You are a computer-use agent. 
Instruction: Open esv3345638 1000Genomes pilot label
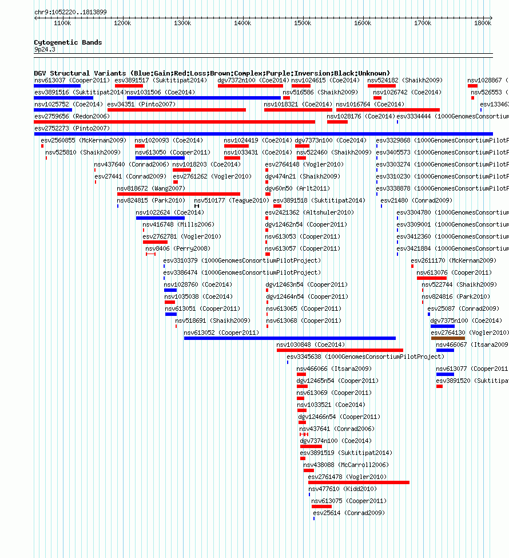[x=365, y=357]
